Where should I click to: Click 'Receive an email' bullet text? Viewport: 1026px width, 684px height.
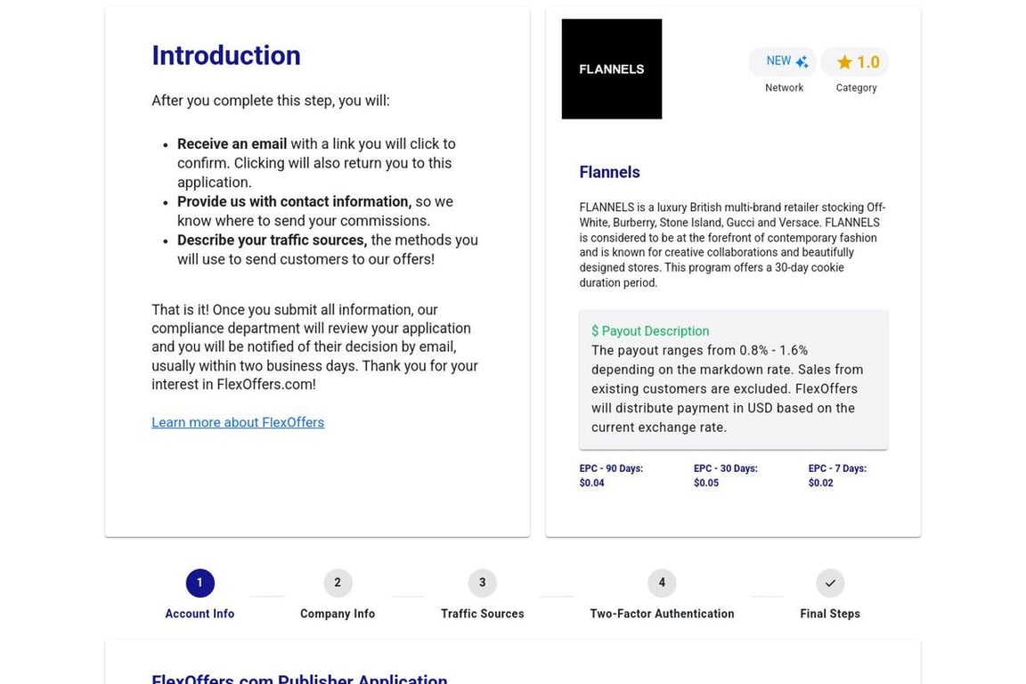(x=232, y=144)
